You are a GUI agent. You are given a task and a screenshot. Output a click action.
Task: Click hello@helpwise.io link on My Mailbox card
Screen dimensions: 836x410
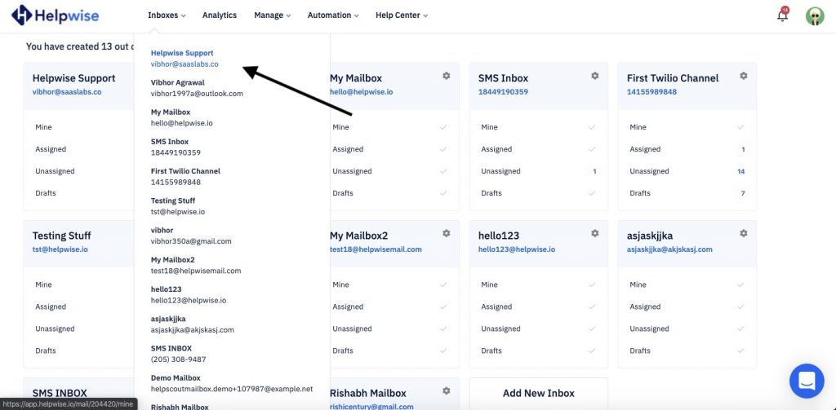click(362, 92)
